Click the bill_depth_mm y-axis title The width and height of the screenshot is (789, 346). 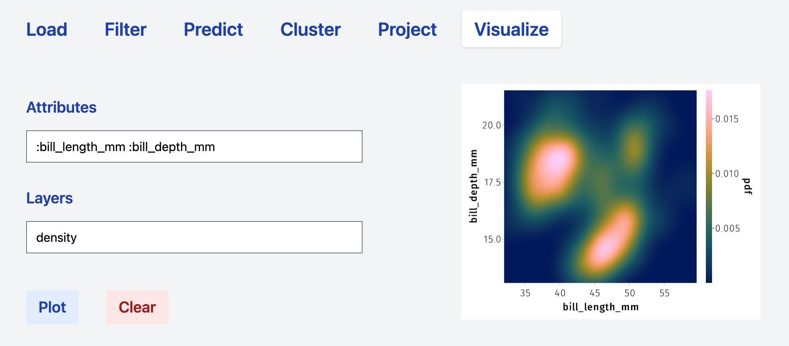pyautogui.click(x=473, y=186)
